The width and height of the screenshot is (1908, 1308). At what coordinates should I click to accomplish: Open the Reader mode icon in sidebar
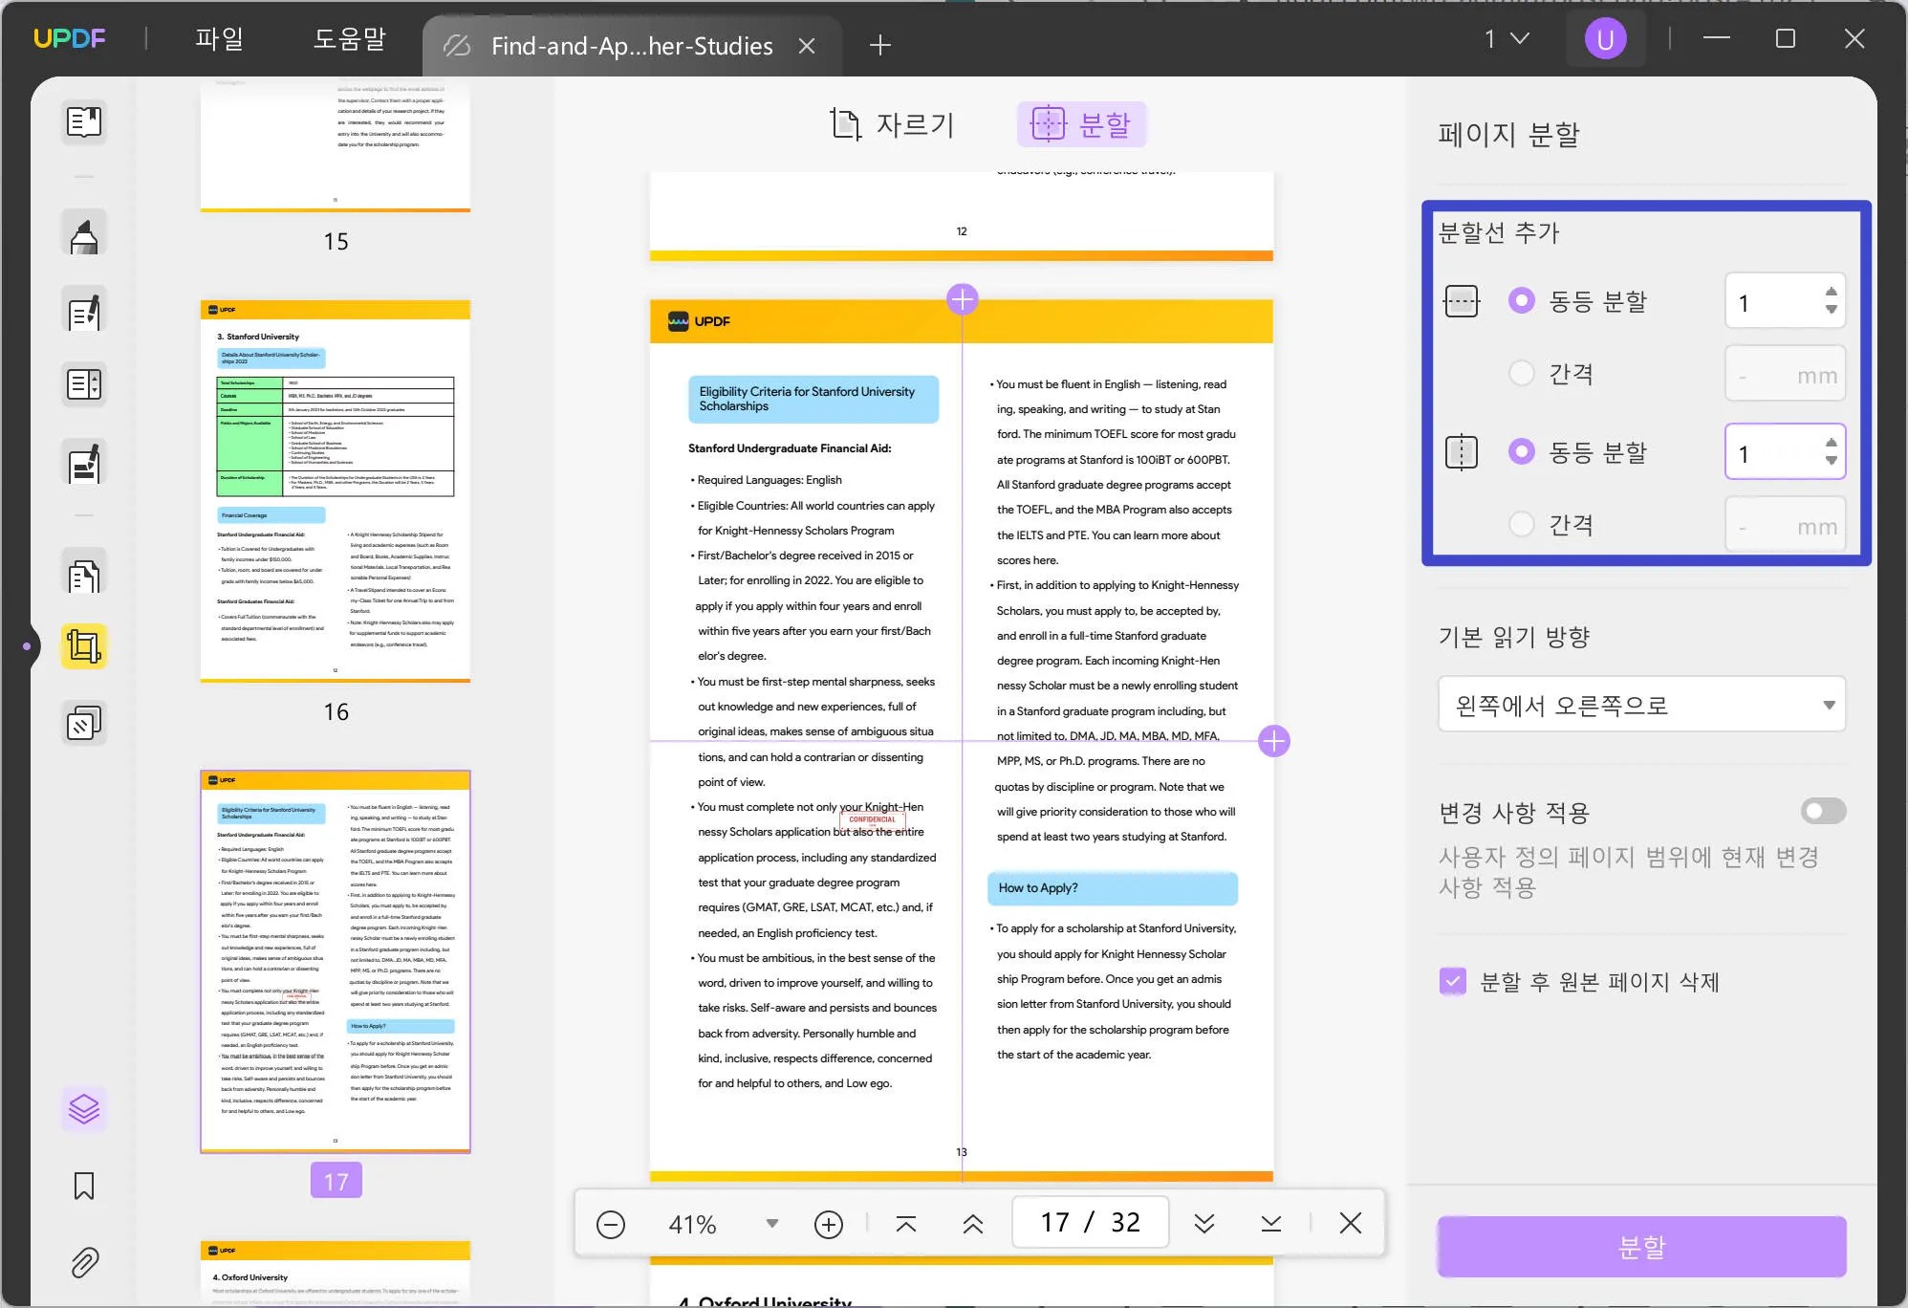click(84, 121)
